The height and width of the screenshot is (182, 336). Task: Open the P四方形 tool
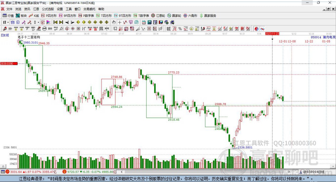click(x=49, y=16)
